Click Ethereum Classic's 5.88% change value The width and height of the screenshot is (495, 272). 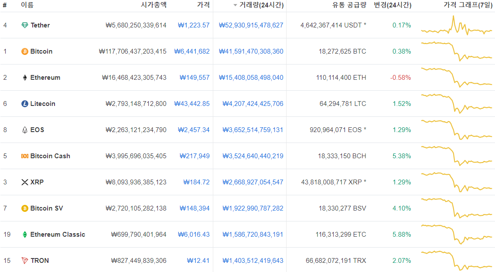[x=402, y=235]
